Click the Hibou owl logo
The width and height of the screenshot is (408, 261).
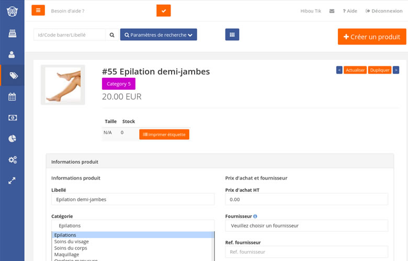pyautogui.click(x=12, y=11)
